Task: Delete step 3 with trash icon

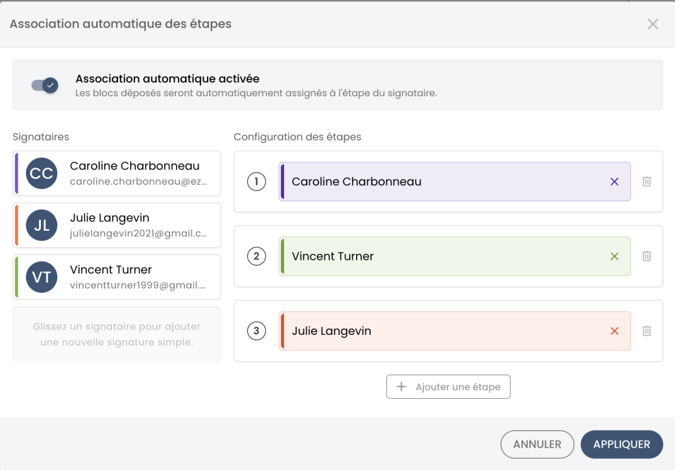Action: click(x=647, y=331)
